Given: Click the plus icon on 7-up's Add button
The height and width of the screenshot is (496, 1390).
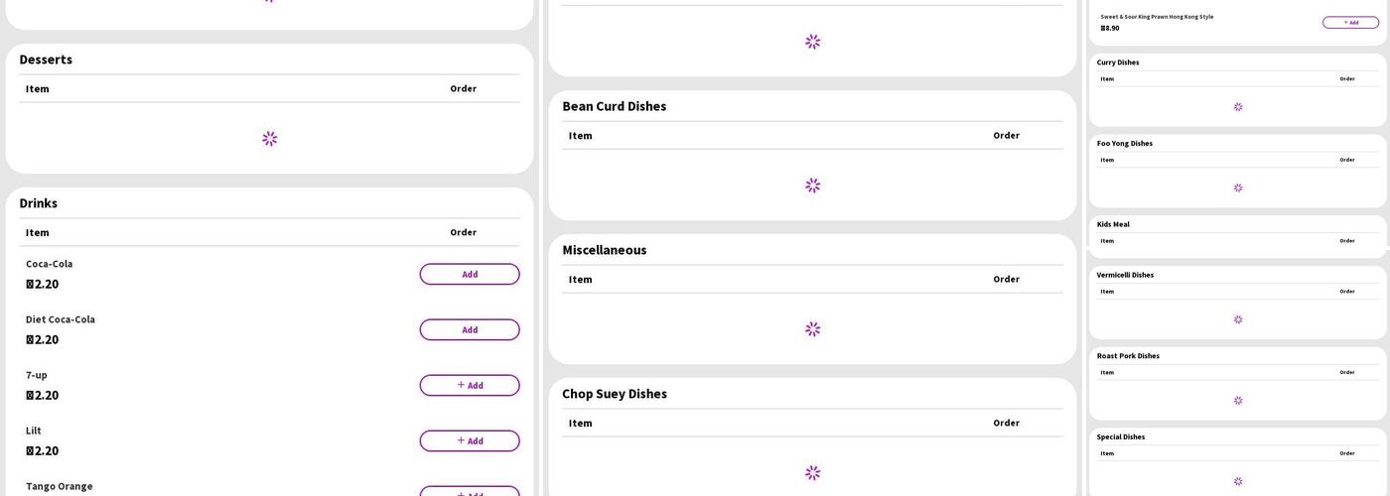Looking at the screenshot, I should 461,385.
